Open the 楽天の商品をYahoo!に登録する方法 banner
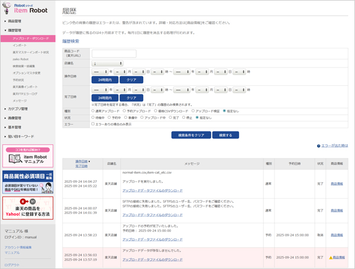 click(x=28, y=208)
